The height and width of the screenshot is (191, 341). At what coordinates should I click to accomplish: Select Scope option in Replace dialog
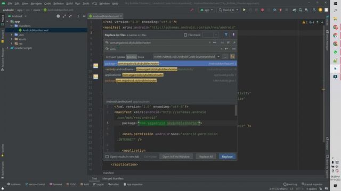click(x=141, y=57)
